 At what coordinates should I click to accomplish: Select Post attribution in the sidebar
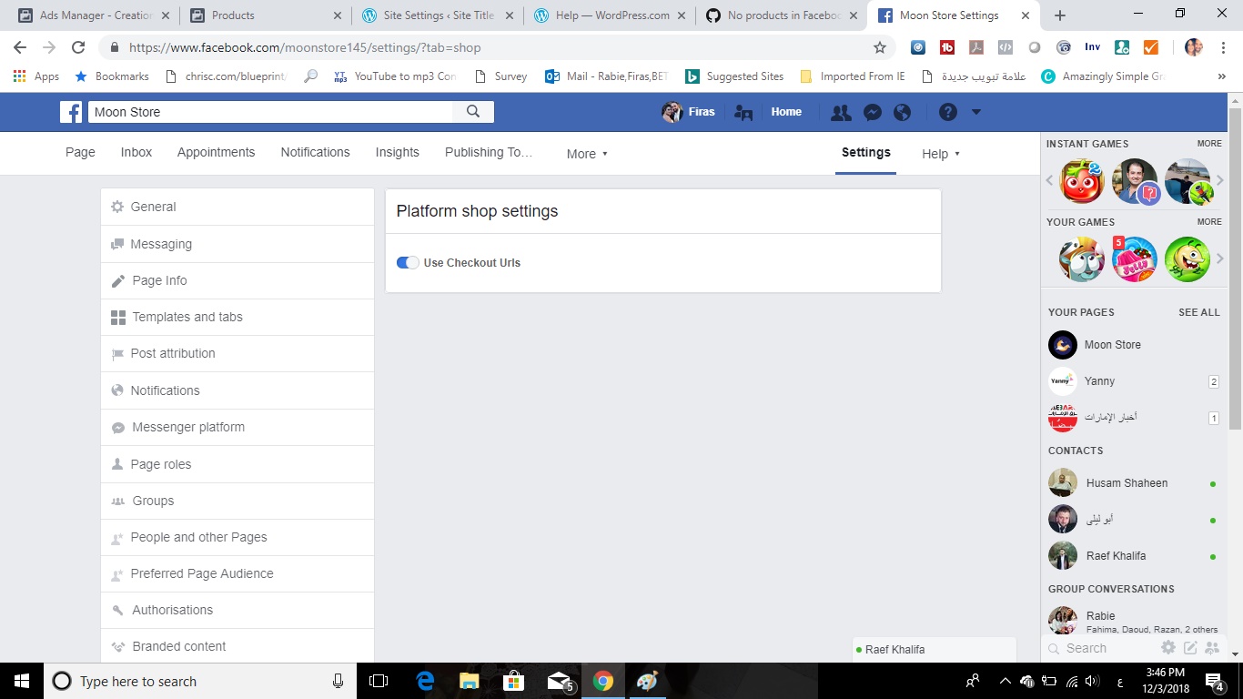(237, 353)
